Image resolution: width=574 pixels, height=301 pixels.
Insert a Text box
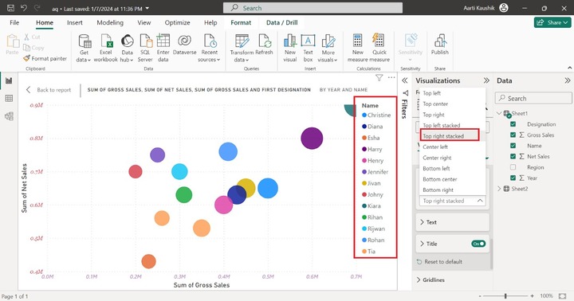point(308,48)
